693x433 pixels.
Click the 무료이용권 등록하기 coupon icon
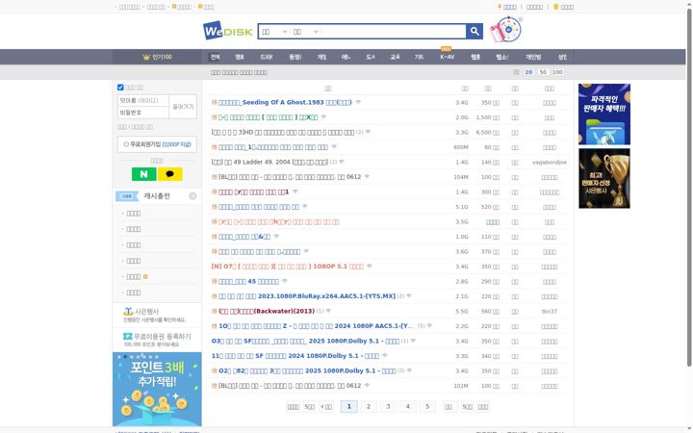(128, 336)
